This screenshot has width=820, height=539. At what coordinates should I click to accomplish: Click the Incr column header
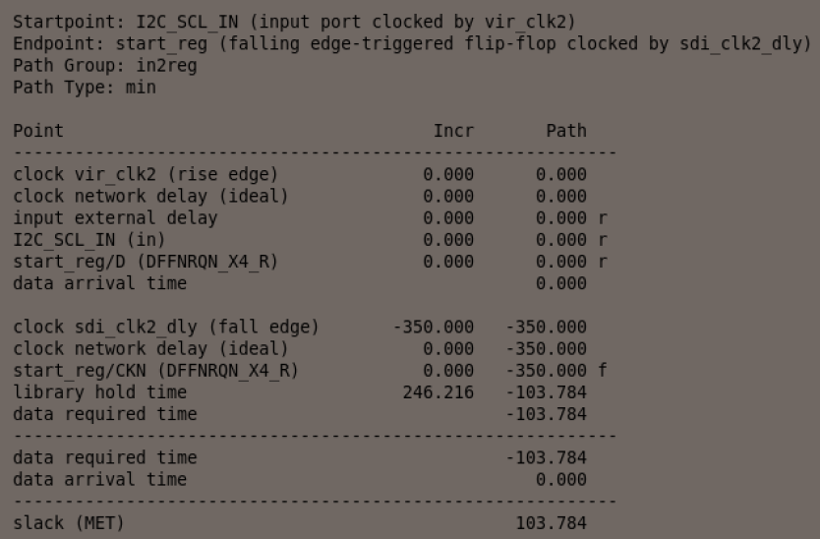coord(453,131)
